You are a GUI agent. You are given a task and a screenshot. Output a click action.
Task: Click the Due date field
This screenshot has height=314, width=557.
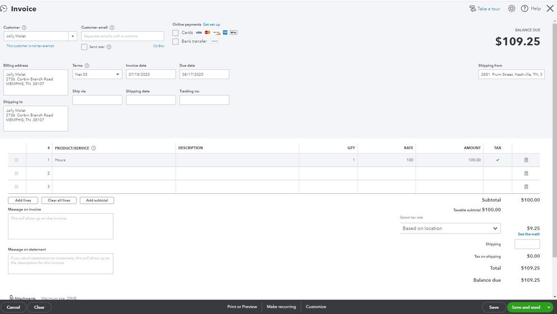click(x=204, y=74)
